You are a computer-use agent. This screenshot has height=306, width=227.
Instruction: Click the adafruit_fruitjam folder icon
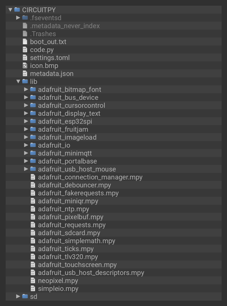click(x=33, y=129)
